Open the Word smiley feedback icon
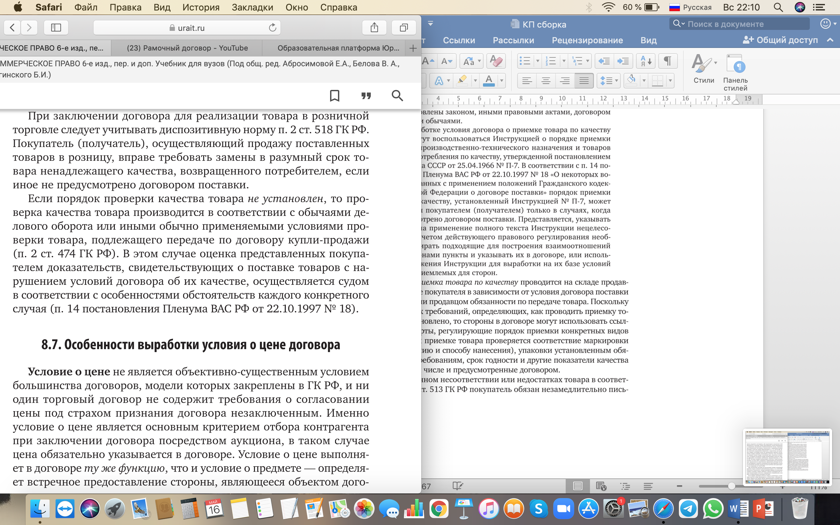The height and width of the screenshot is (525, 840). (826, 24)
